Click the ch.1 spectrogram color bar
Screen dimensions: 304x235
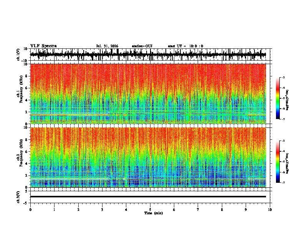coord(278,98)
